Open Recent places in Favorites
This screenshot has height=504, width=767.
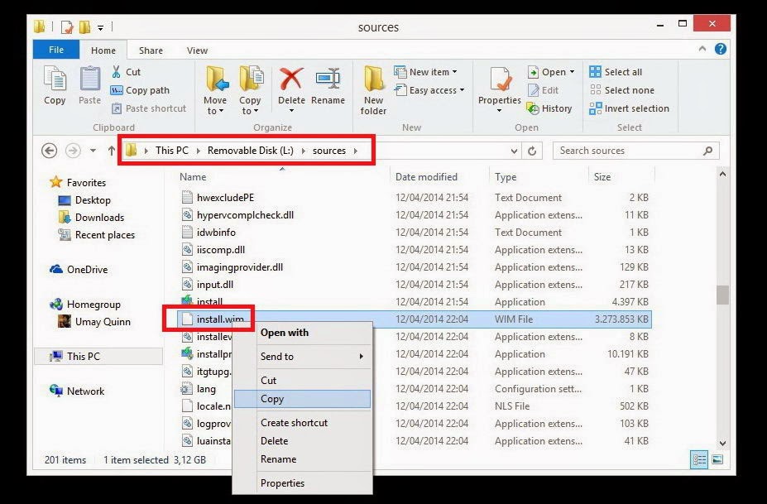click(96, 235)
